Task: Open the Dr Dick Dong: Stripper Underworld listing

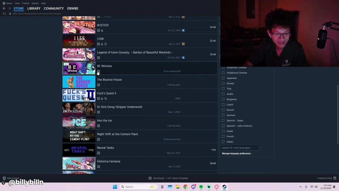Action: [140, 109]
